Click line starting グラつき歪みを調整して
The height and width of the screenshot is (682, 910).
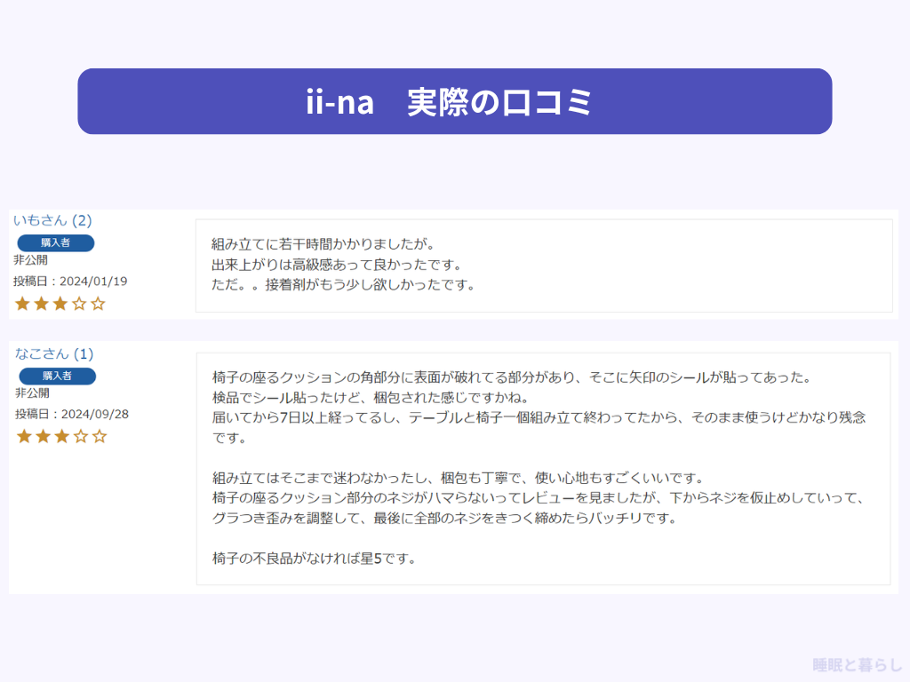tap(445, 518)
